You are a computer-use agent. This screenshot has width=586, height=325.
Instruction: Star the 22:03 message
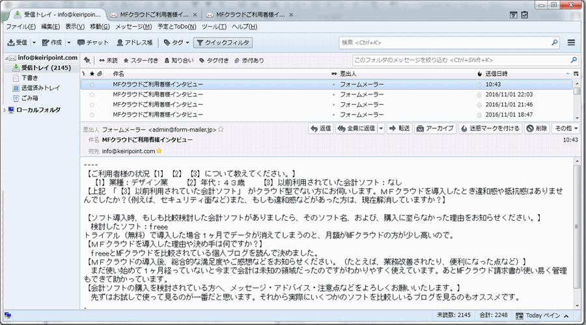(x=92, y=94)
